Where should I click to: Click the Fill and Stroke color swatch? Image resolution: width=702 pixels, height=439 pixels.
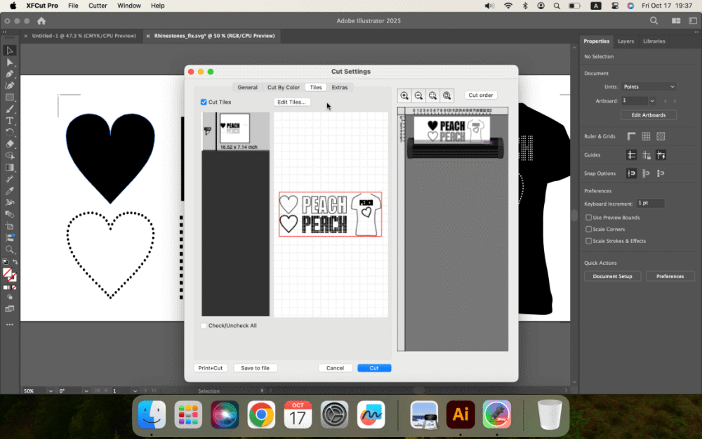[x=8, y=273]
